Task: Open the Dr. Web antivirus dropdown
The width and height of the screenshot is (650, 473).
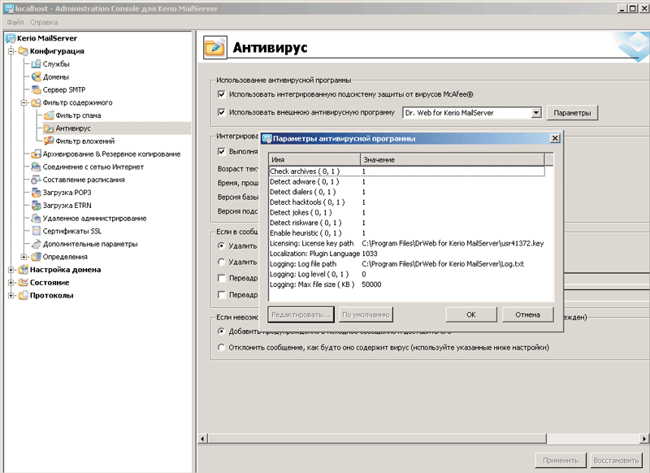Action: (536, 113)
